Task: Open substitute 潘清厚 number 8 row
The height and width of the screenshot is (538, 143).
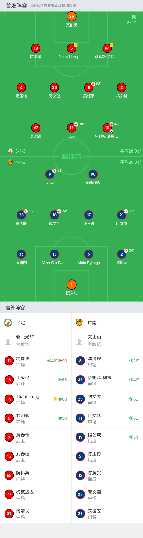Action: tap(107, 361)
